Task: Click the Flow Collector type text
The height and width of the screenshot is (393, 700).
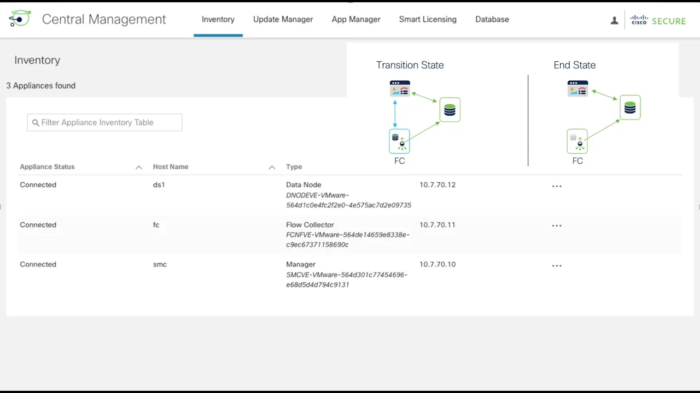Action: pyautogui.click(x=310, y=224)
